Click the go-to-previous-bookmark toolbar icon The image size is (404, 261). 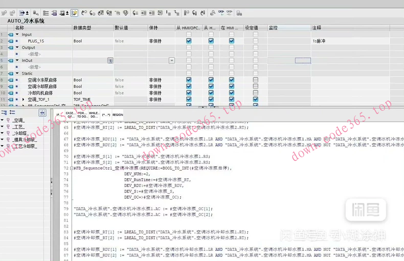(x=203, y=13)
